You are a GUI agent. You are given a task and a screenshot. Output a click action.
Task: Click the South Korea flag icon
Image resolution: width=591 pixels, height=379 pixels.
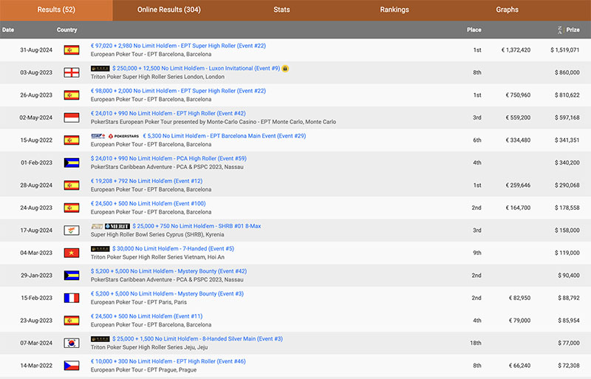click(71, 344)
